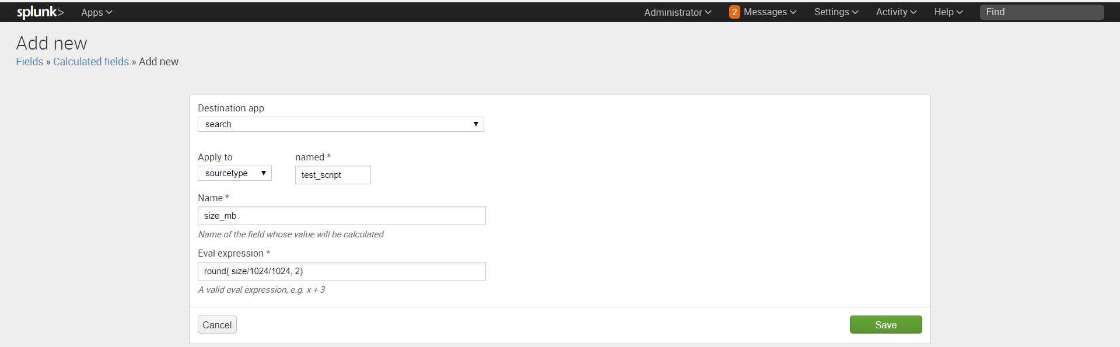Open the Settings menu

[x=835, y=12]
